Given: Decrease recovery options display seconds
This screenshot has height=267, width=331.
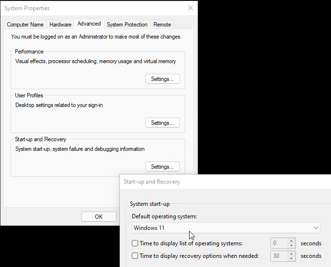Looking at the screenshot, I should [291, 258].
